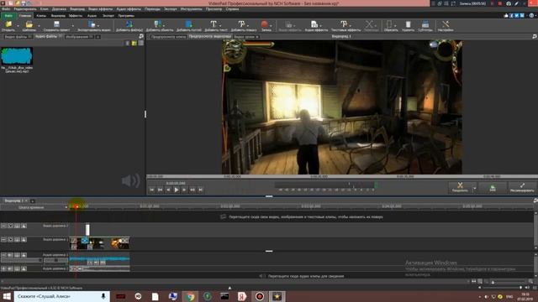The width and height of the screenshot is (538, 302).
Task: Toggle visibility of Видео дорожка 2
Action: coord(10,226)
